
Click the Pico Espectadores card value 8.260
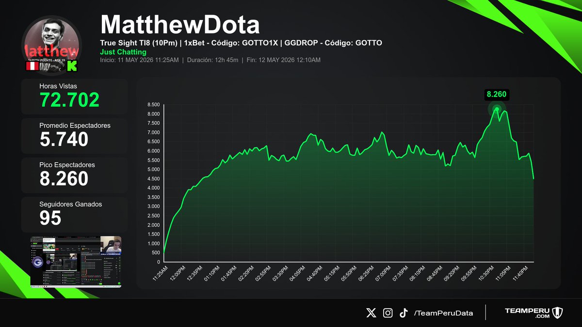pyautogui.click(x=64, y=178)
